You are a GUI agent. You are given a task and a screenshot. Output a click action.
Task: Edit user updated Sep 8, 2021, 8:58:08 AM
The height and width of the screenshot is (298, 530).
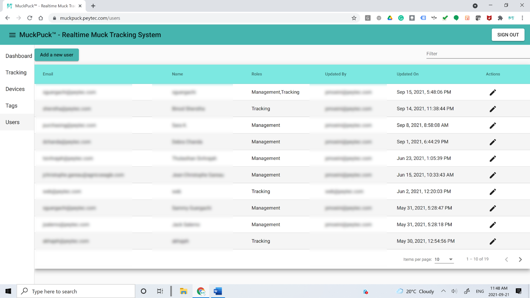tap(493, 125)
